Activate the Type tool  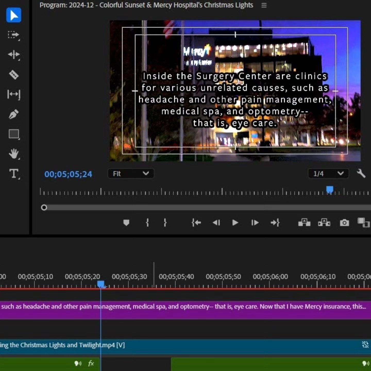pos(14,174)
